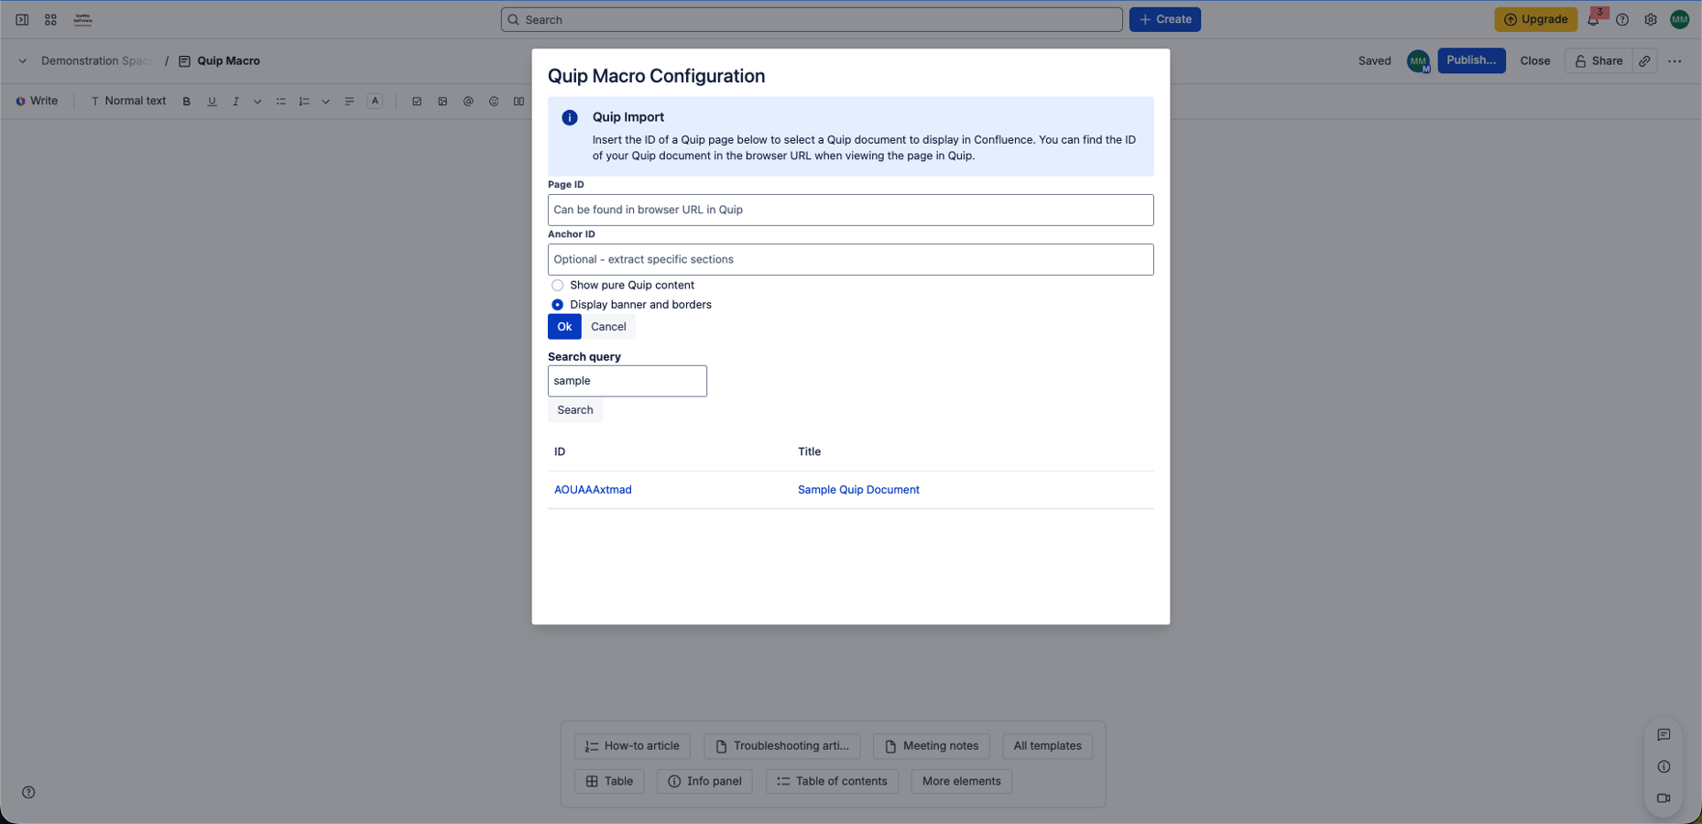Open the Quip Macro breadcrumb title

click(x=228, y=61)
